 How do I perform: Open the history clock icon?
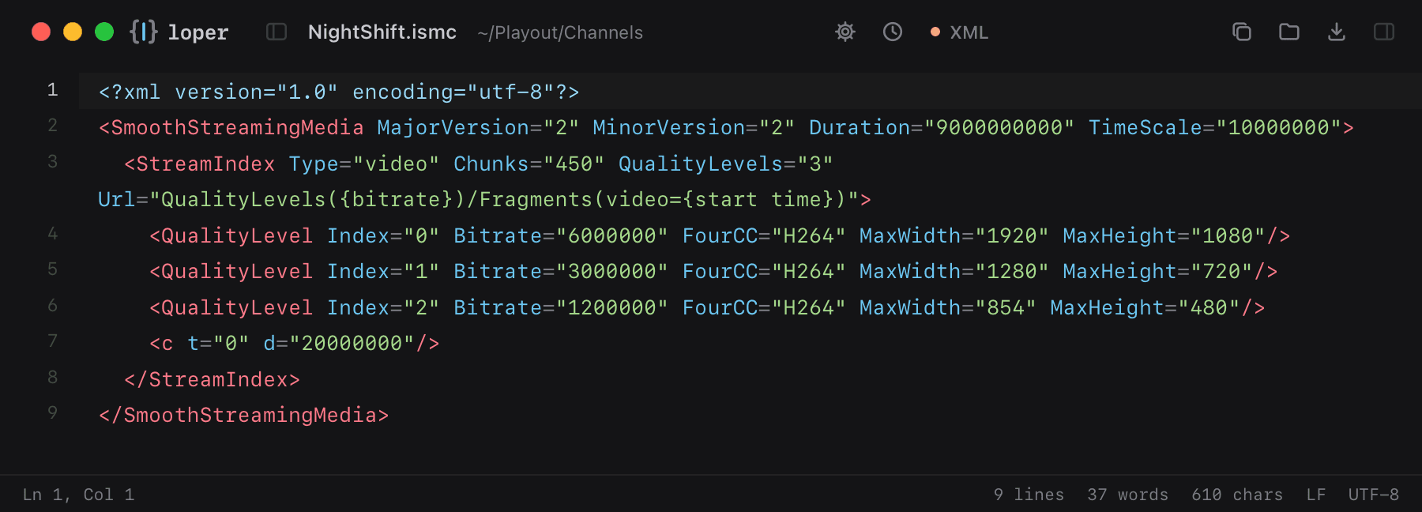click(x=893, y=32)
